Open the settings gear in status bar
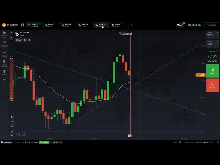Screen dimensions: 220x165 click(x=180, y=142)
